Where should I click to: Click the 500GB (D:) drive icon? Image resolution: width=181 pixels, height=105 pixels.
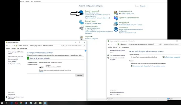[42, 67]
